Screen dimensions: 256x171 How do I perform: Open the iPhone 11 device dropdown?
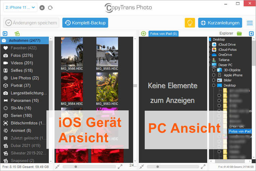point(20,7)
